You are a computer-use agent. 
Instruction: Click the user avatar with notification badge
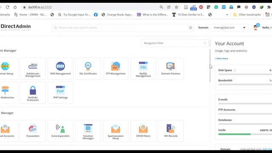[256, 27]
